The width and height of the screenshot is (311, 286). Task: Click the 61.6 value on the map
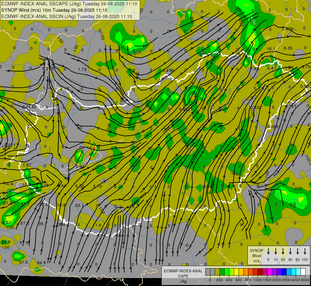pos(24,242)
